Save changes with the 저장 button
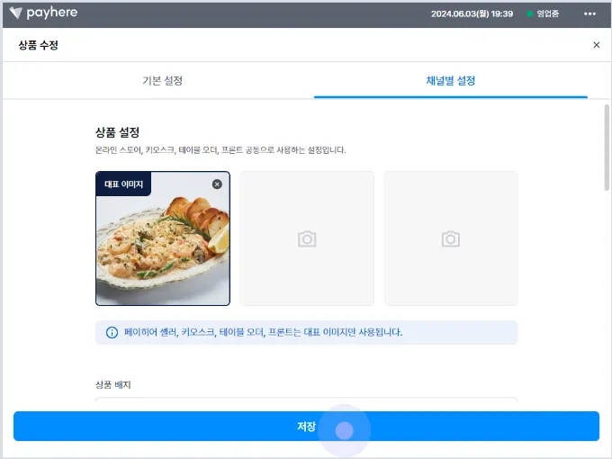Screen dimensions: 612x459 pos(306,427)
